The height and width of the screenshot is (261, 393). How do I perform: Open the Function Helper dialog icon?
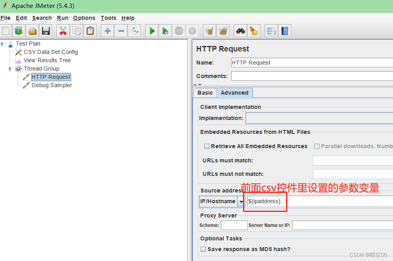pos(271,31)
